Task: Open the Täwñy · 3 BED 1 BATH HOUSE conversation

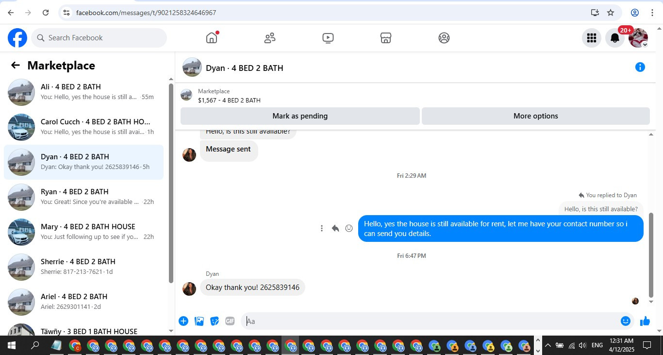Action: [x=83, y=329]
